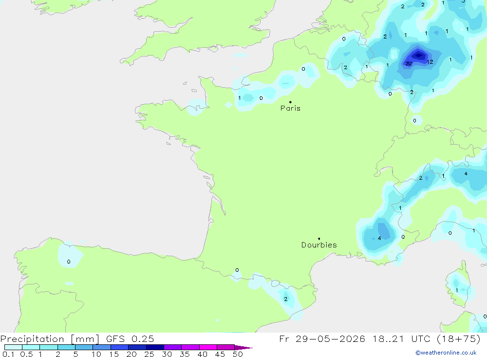Pick the 35–40 purple legend swatch
487x357 pixels.
(x=190, y=347)
